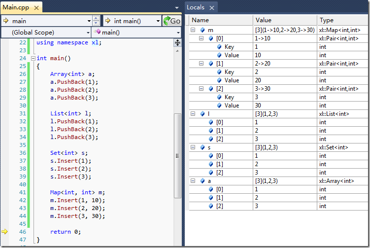Collapse the a array variable node
This screenshot has width=370, height=248.
[x=193, y=180]
